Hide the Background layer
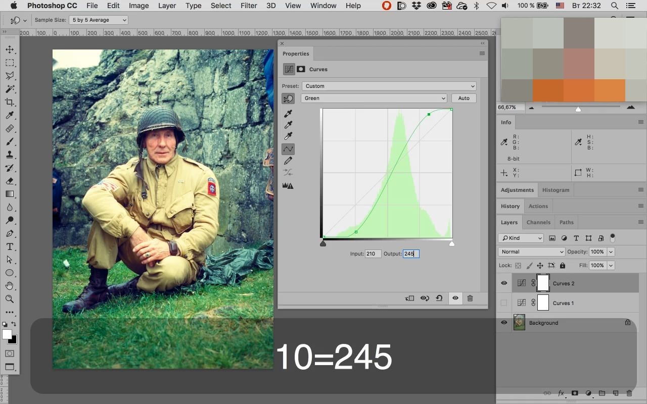 [504, 323]
